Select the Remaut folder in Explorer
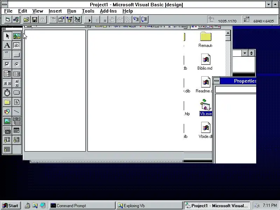280x210 pixels. pyautogui.click(x=205, y=40)
